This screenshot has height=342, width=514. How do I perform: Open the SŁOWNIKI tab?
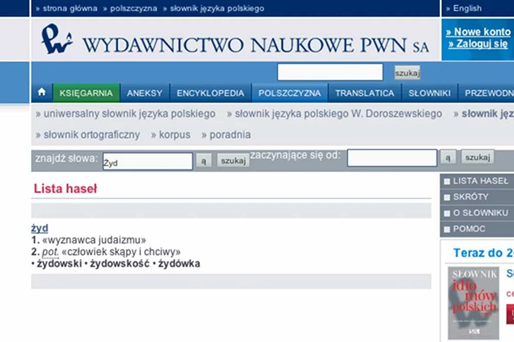point(429,93)
